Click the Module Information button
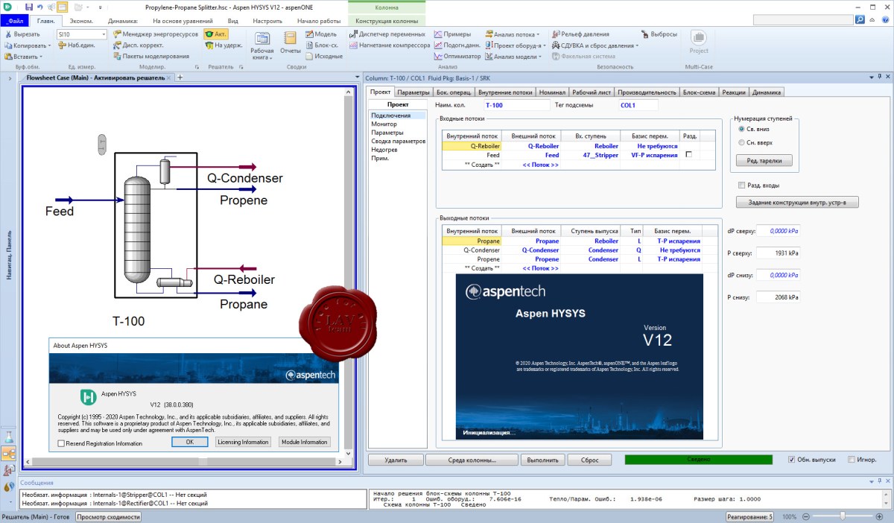Screen dimensions: 894x523 (304, 442)
